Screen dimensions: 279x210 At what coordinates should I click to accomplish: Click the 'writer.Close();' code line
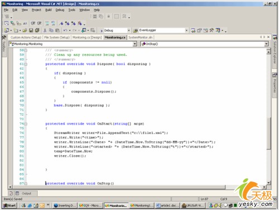[70, 156]
